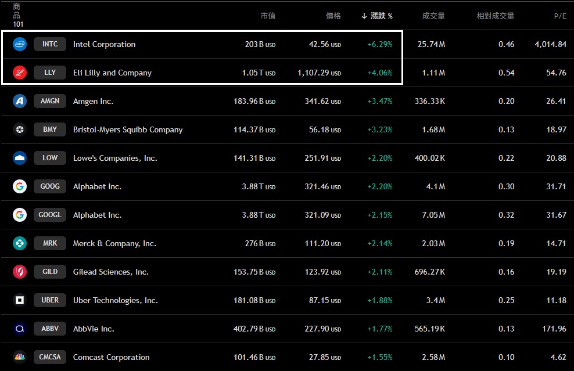
Task: Open the Alphabet Inc. GOOG name link
Action: tap(97, 186)
